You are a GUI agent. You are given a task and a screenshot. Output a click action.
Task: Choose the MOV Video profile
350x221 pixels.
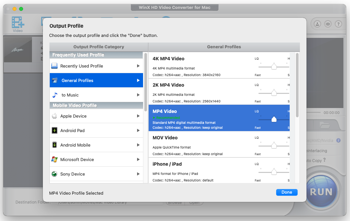[198, 144]
